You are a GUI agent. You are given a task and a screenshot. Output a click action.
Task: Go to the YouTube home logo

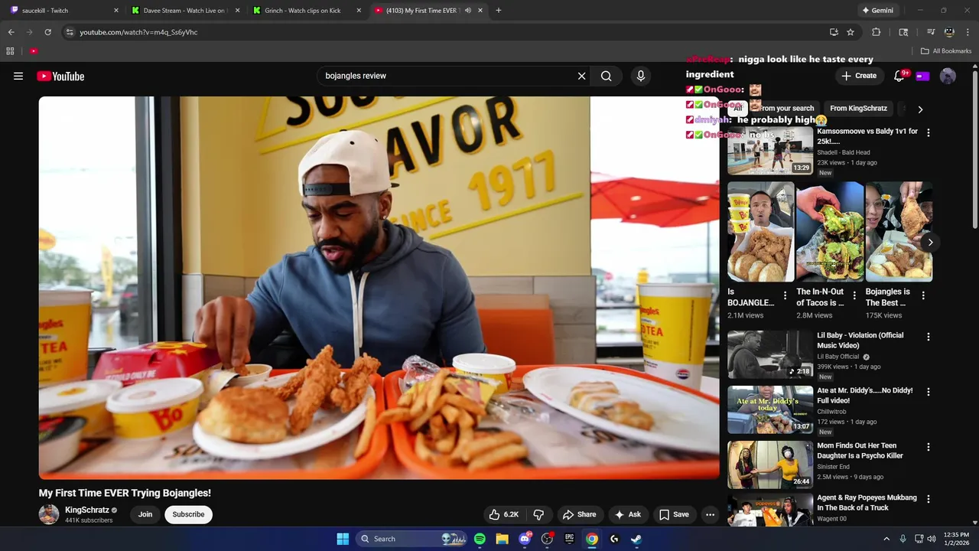[60, 76]
